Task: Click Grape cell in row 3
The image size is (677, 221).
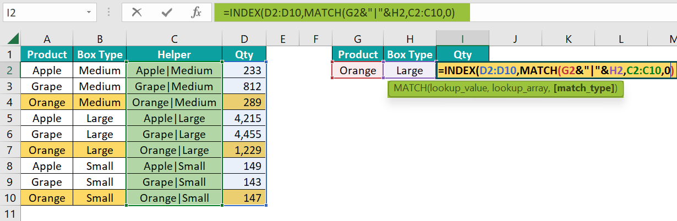Action: pyautogui.click(x=47, y=86)
